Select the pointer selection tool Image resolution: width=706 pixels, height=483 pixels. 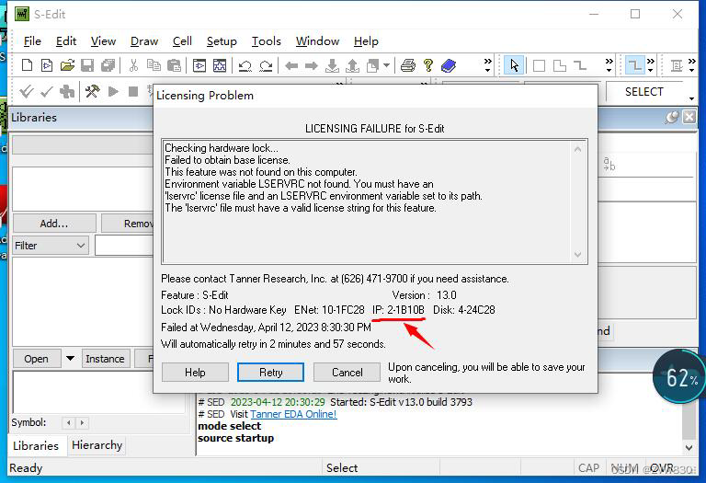click(x=514, y=66)
